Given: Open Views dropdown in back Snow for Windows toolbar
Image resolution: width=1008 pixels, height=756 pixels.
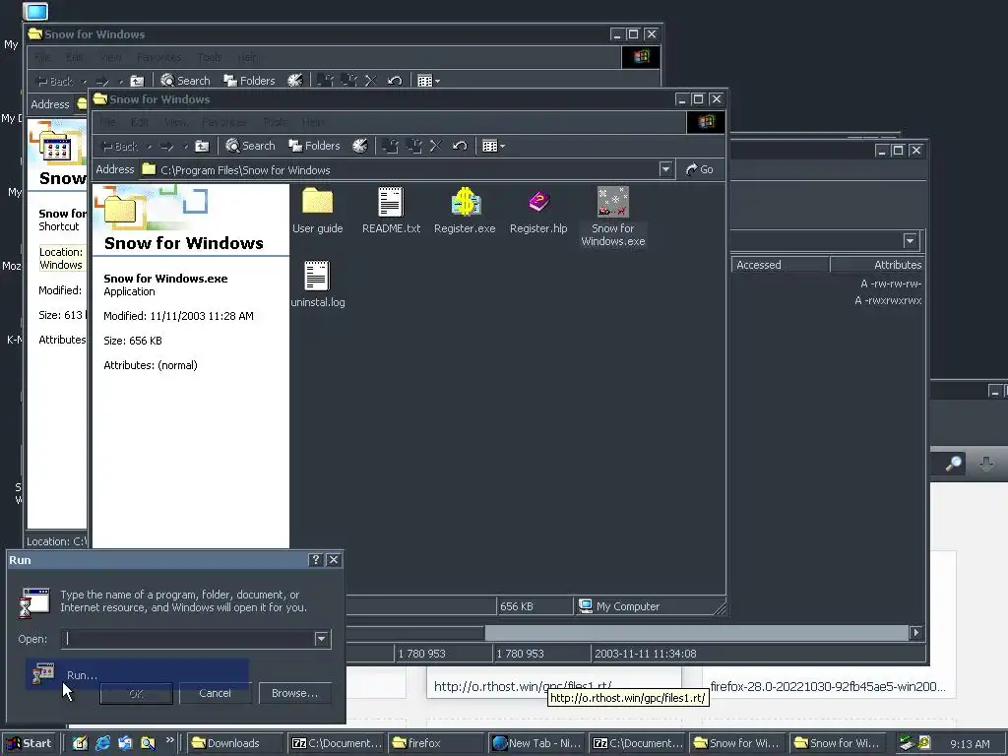Looking at the screenshot, I should [428, 81].
